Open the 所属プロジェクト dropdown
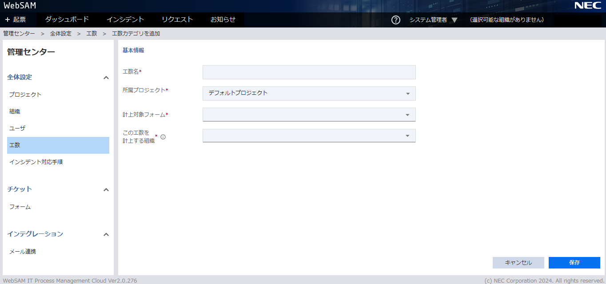This screenshot has height=284, width=606. pyautogui.click(x=309, y=93)
